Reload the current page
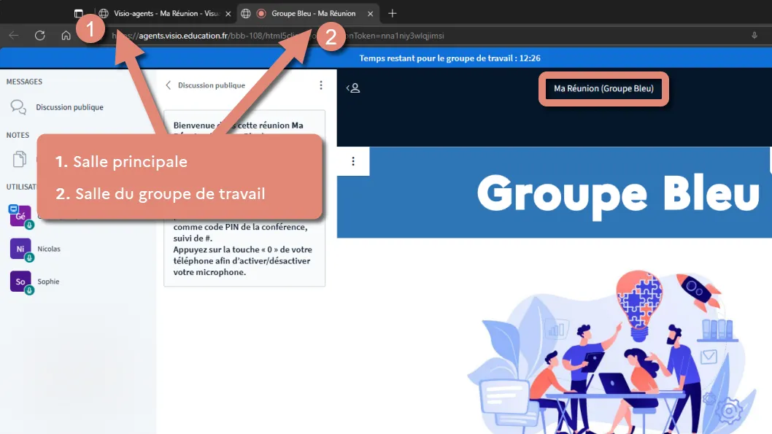This screenshot has width=772, height=434. [x=40, y=36]
